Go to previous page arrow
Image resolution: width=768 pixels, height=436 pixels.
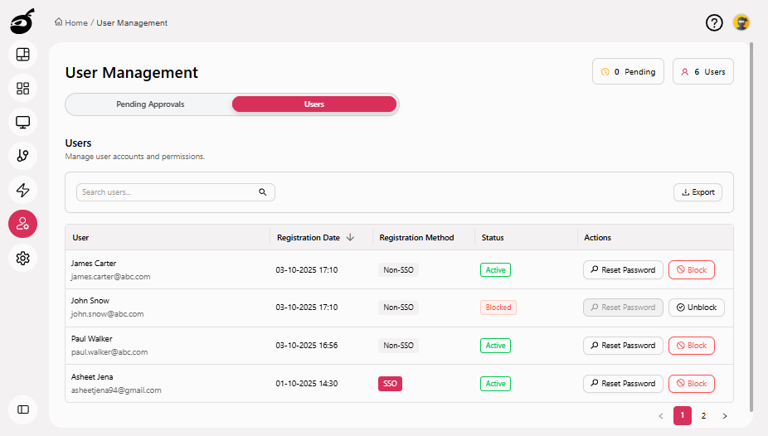point(661,416)
